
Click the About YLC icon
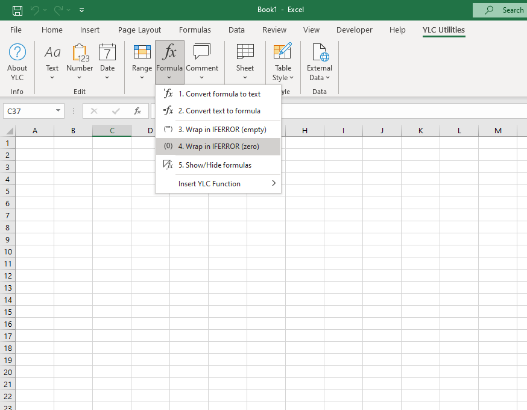[17, 62]
